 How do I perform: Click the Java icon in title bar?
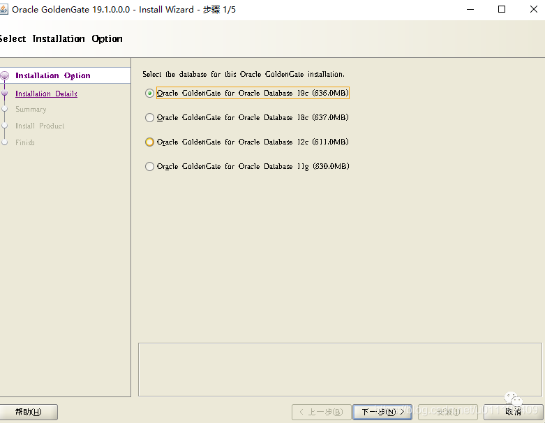[x=3, y=9]
